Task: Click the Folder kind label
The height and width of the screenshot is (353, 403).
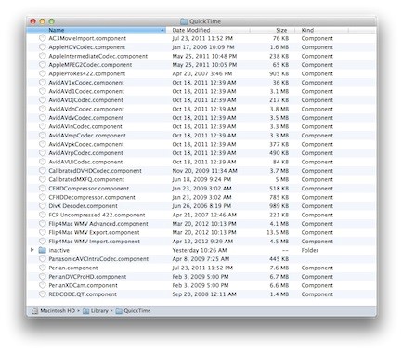Action: coord(310,250)
